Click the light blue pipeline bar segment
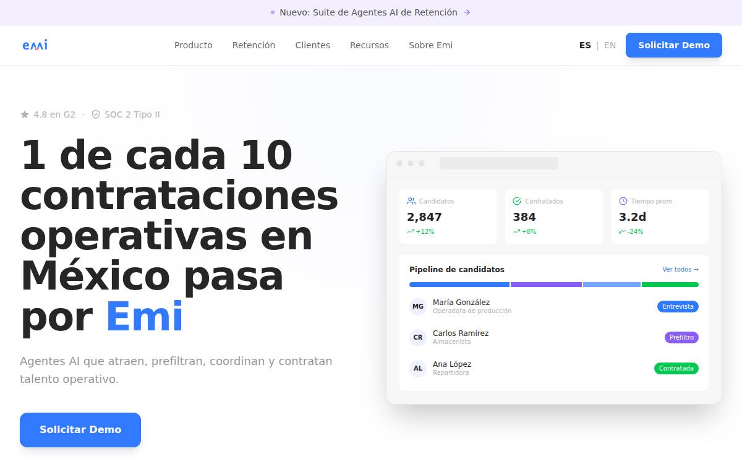 click(612, 285)
